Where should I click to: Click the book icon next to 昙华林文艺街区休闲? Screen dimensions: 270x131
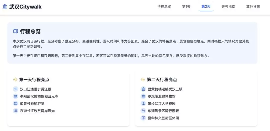143,118
